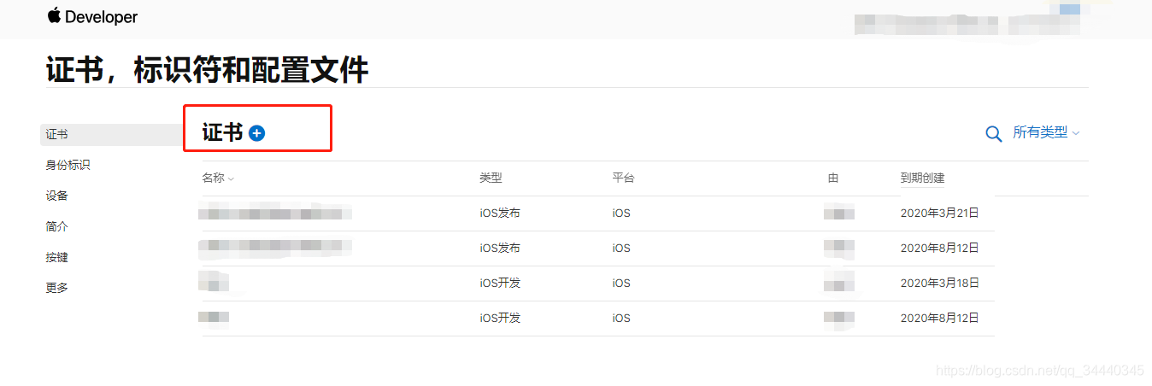Open 设备 in the sidebar

(57, 196)
